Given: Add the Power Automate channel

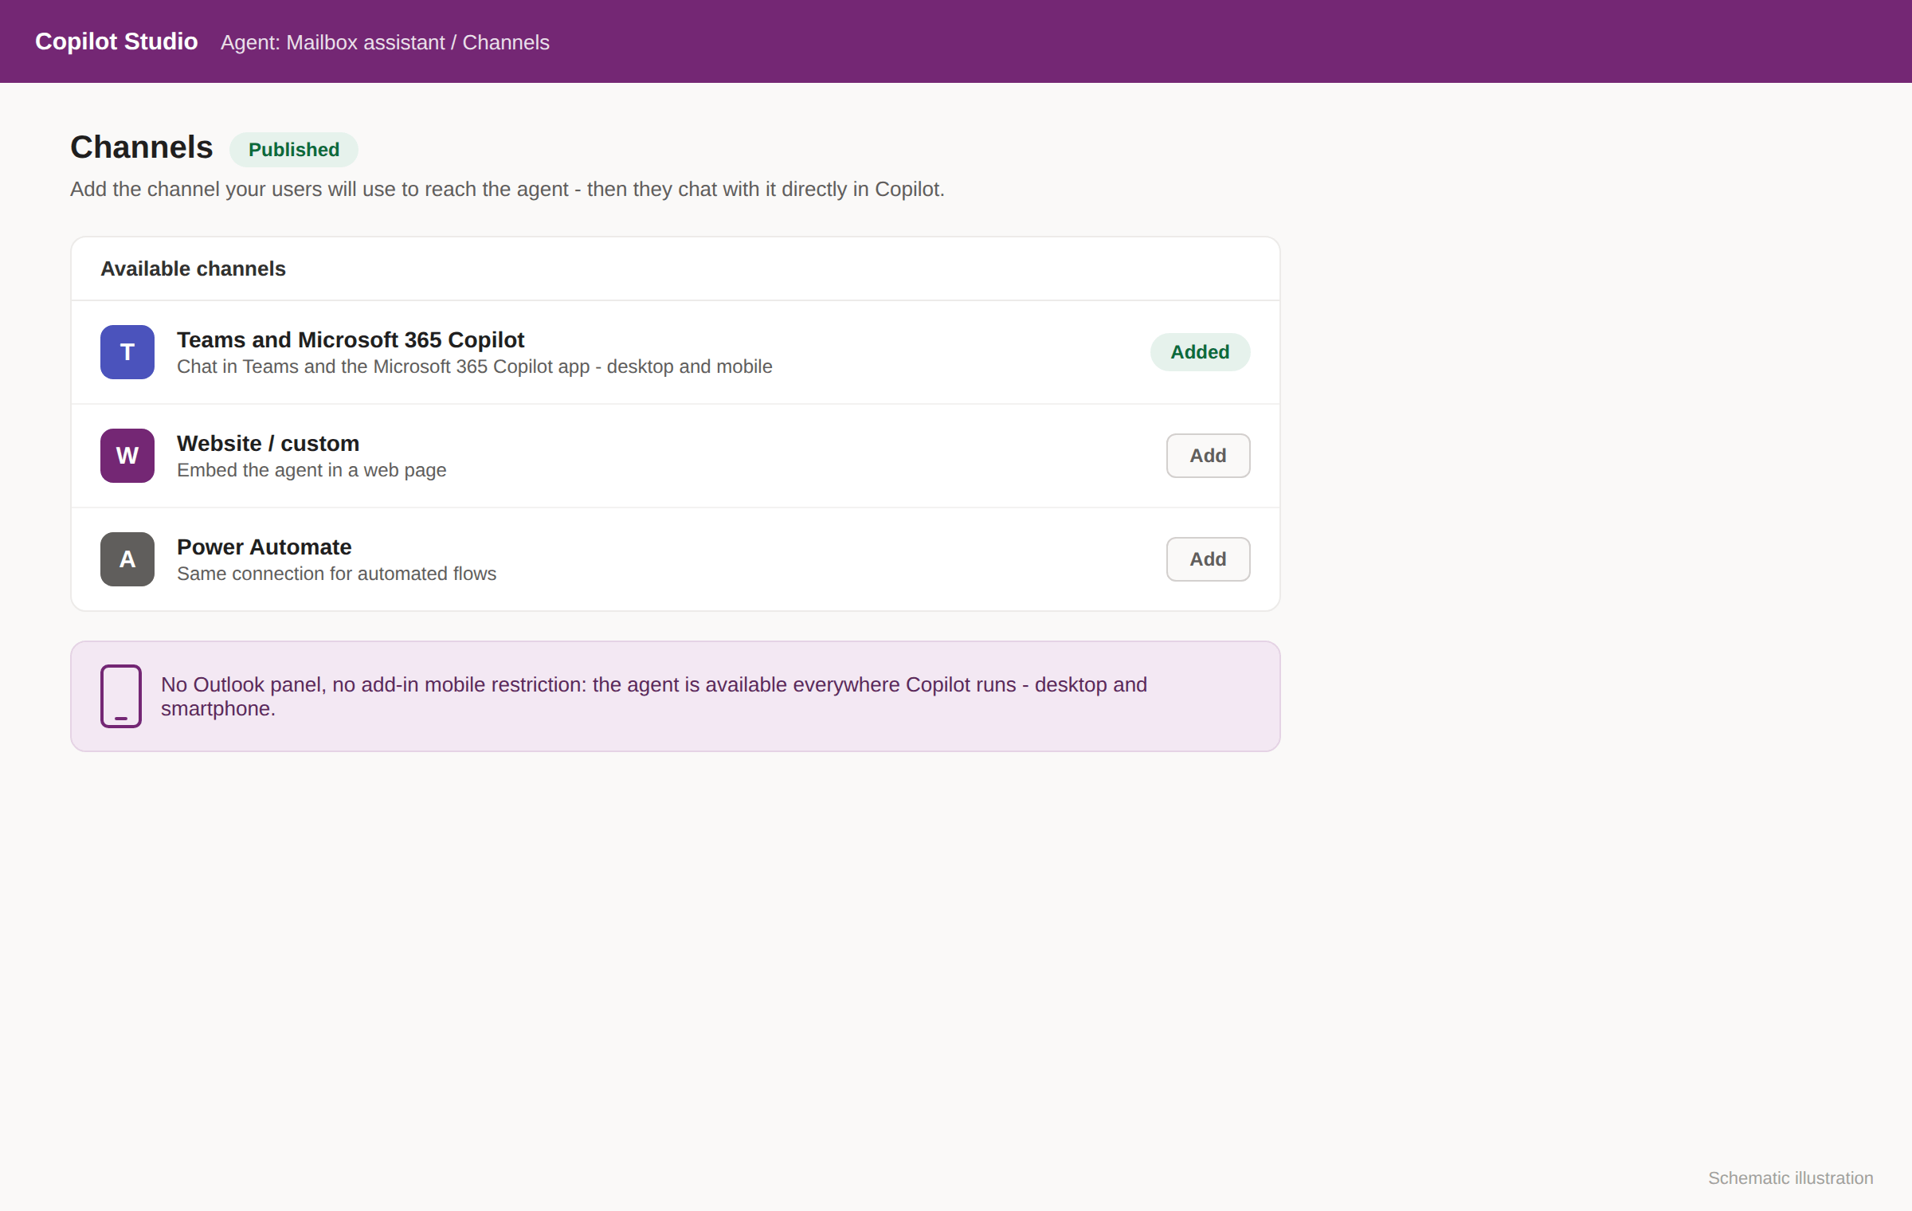Looking at the screenshot, I should (1208, 559).
